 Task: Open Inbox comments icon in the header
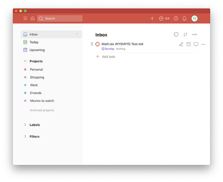[176, 35]
